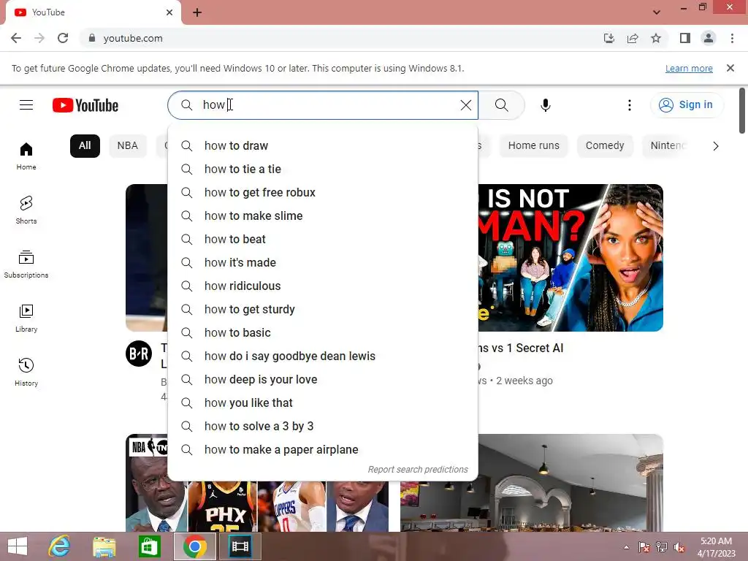The height and width of the screenshot is (561, 748).
Task: Click the B/R channel avatar
Action: tap(139, 354)
